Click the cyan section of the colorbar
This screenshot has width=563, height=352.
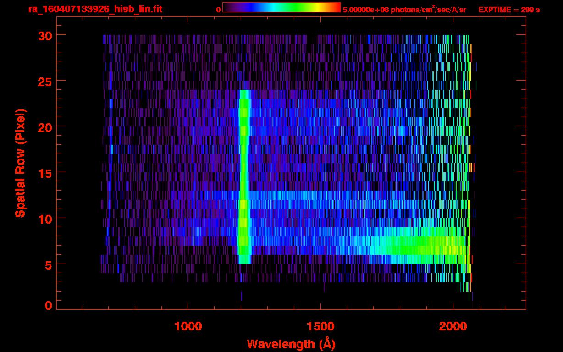(x=270, y=7)
